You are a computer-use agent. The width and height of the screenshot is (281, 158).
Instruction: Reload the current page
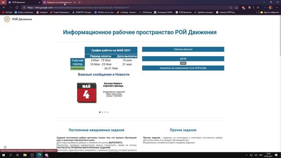coord(17,7)
